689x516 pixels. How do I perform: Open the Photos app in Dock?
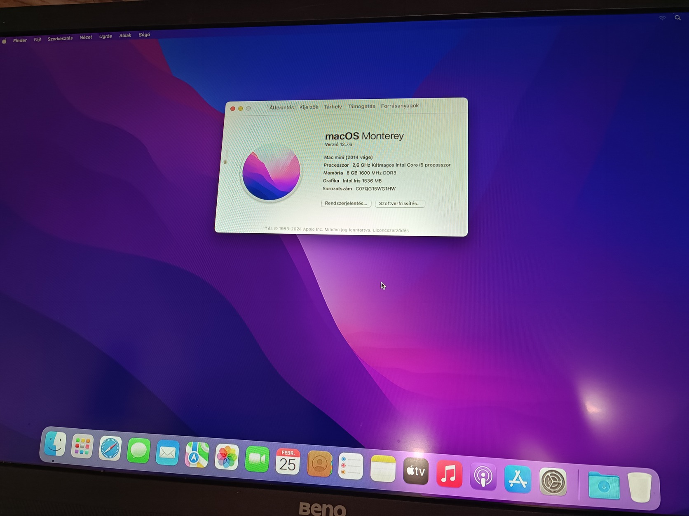coord(227,457)
